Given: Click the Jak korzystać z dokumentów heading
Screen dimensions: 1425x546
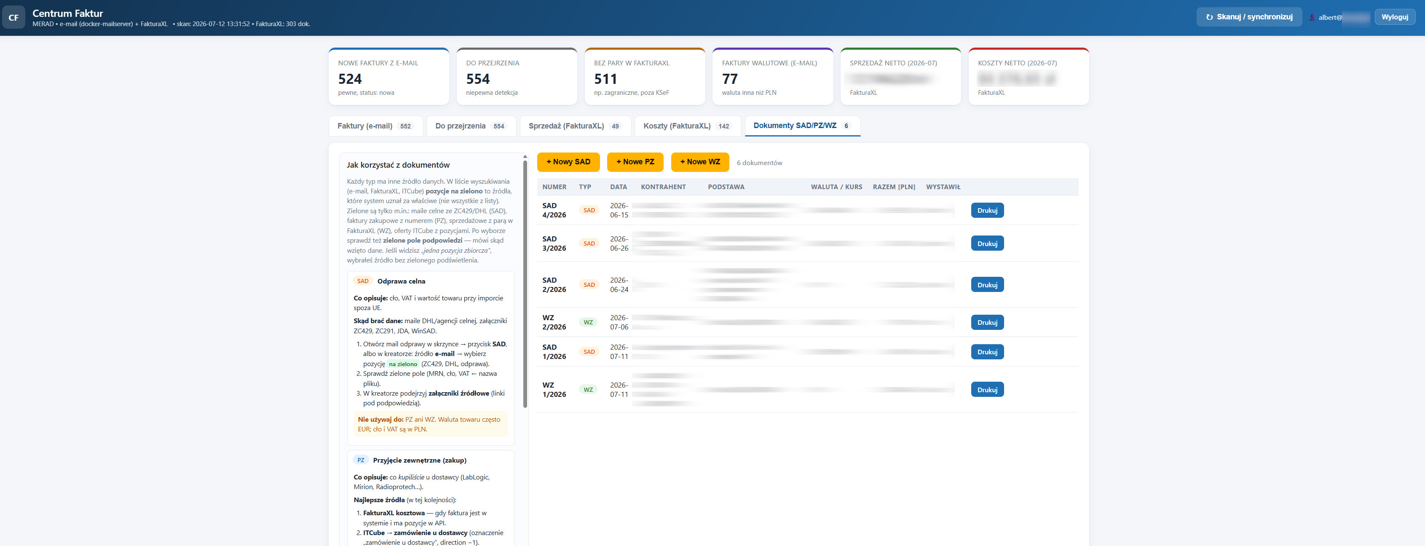Looking at the screenshot, I should pyautogui.click(x=398, y=165).
